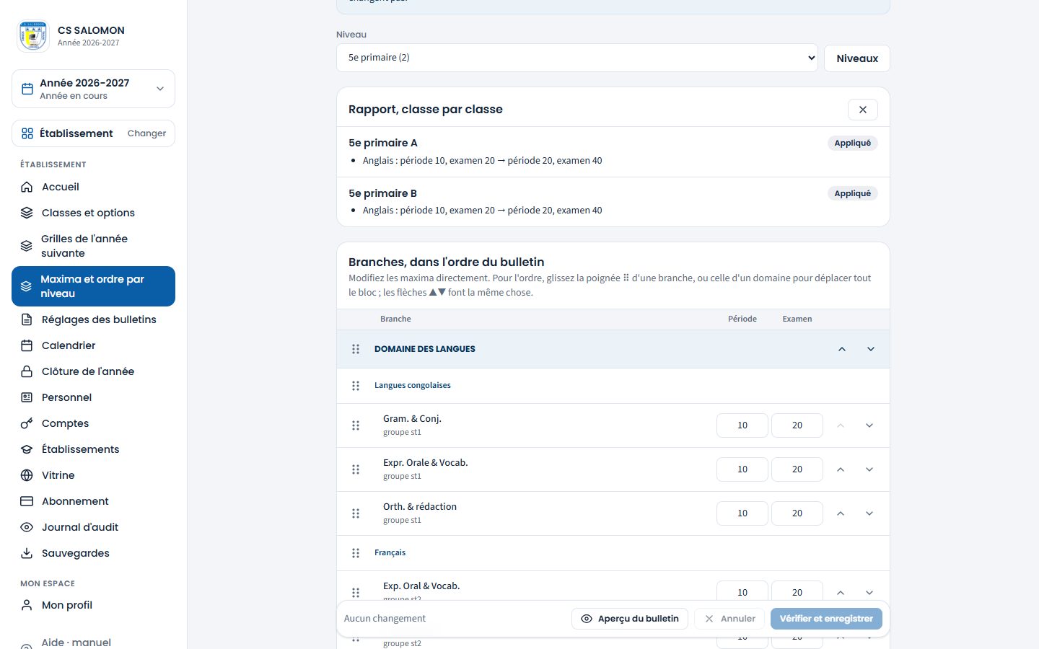The image size is (1039, 649).
Task: Grab the drag handle of Domaine des langues
Action: tap(356, 349)
